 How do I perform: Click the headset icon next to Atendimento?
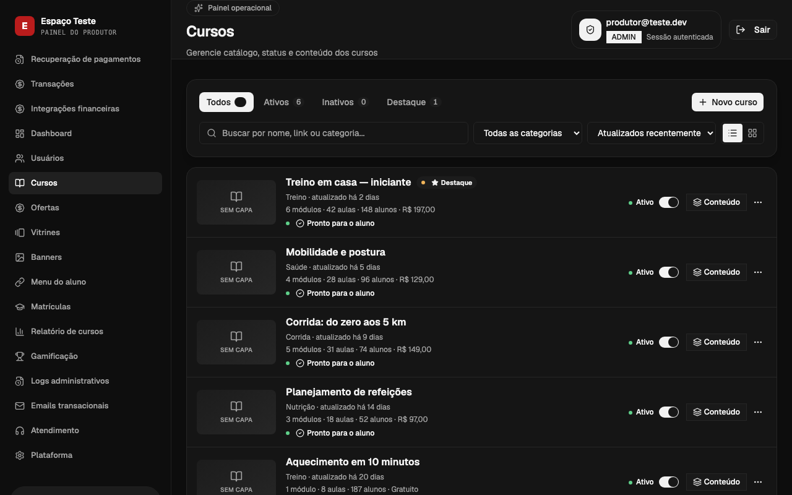[x=20, y=431]
